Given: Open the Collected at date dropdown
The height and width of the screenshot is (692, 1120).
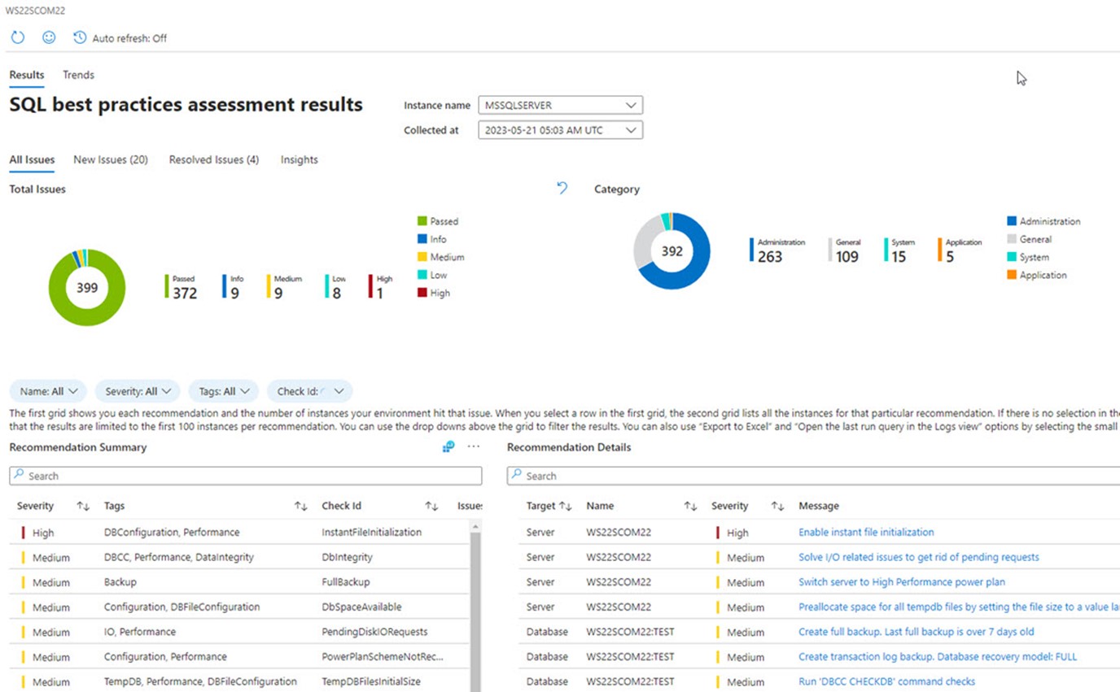Looking at the screenshot, I should [560, 130].
